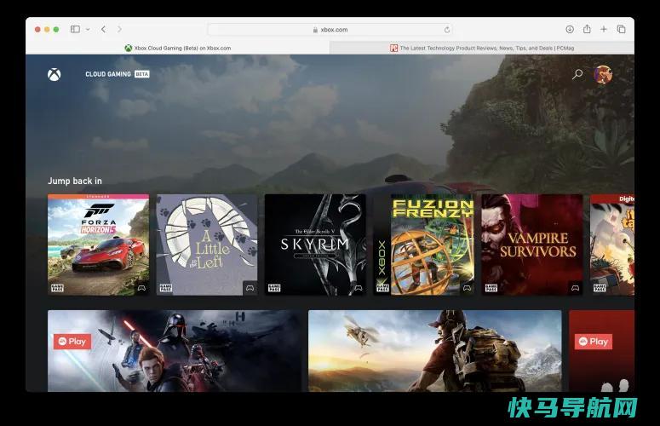The height and width of the screenshot is (426, 660).
Task: Expand the sidebar dropdown chevron
Action: [88, 30]
